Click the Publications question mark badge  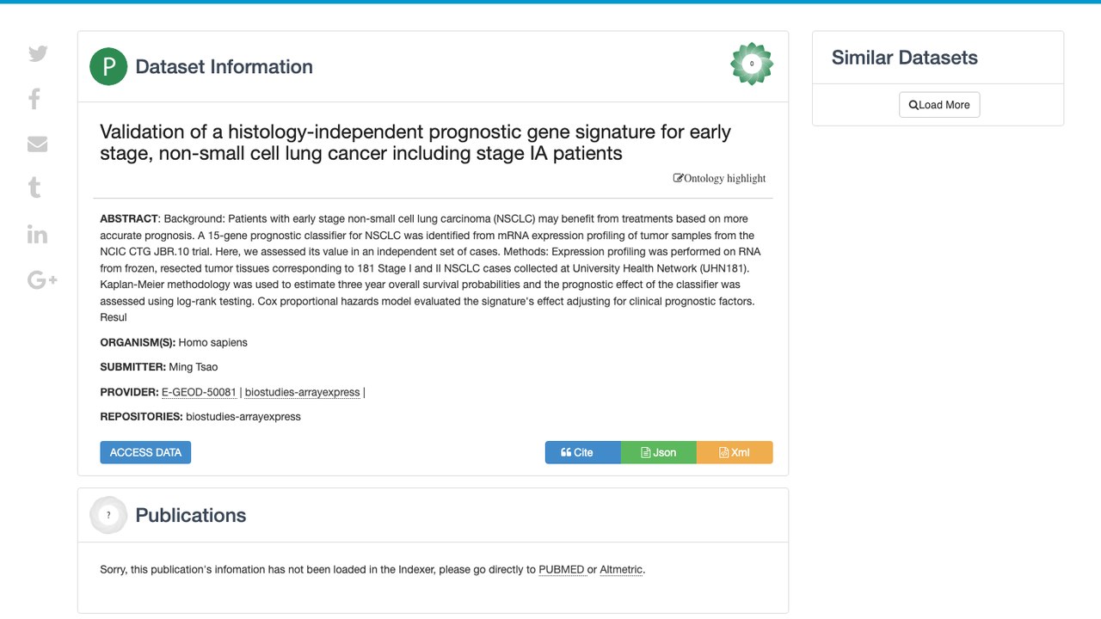[x=108, y=515]
